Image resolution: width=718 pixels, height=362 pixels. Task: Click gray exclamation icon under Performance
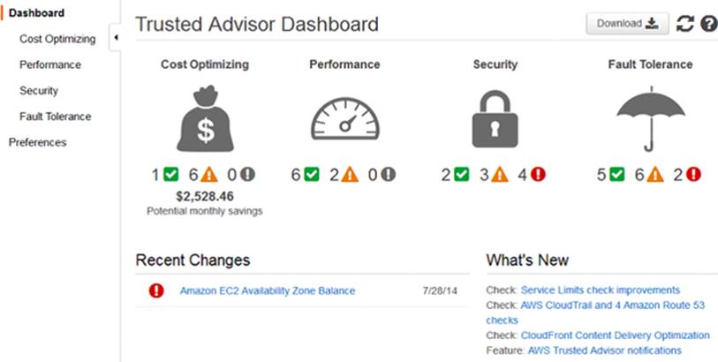click(388, 174)
